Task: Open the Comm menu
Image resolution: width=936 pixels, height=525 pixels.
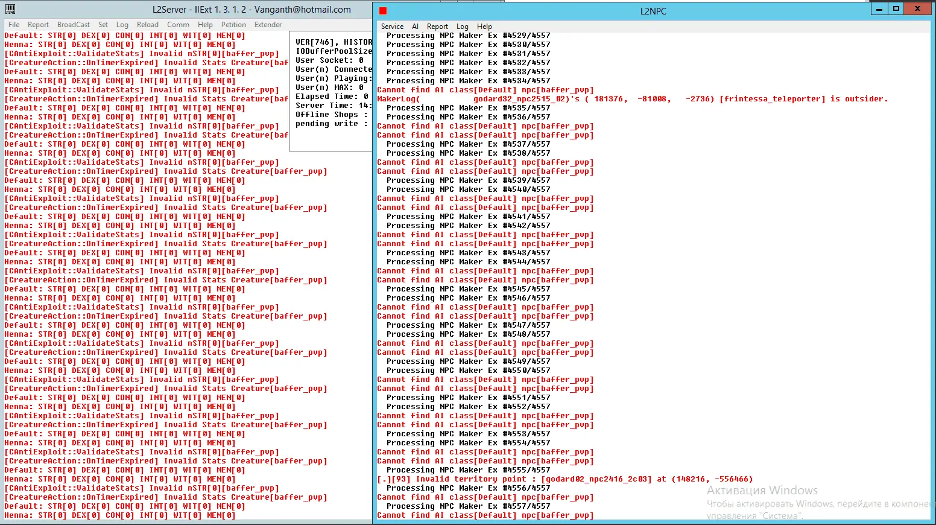Action: (178, 25)
